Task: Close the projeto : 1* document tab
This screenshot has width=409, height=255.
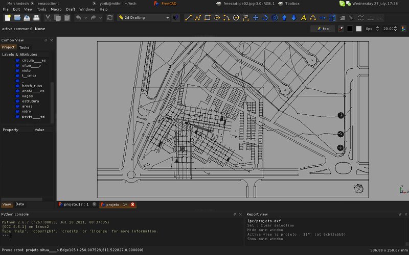Action: [x=132, y=205]
